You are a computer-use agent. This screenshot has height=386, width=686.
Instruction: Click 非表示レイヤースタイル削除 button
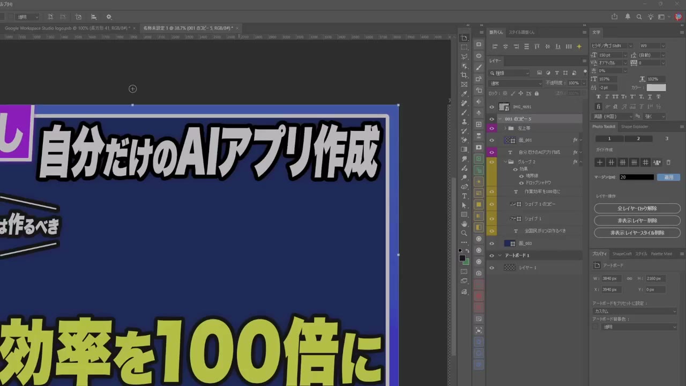637,233
